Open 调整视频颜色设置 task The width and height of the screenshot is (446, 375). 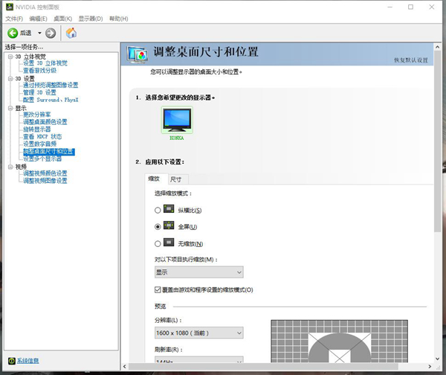click(45, 173)
